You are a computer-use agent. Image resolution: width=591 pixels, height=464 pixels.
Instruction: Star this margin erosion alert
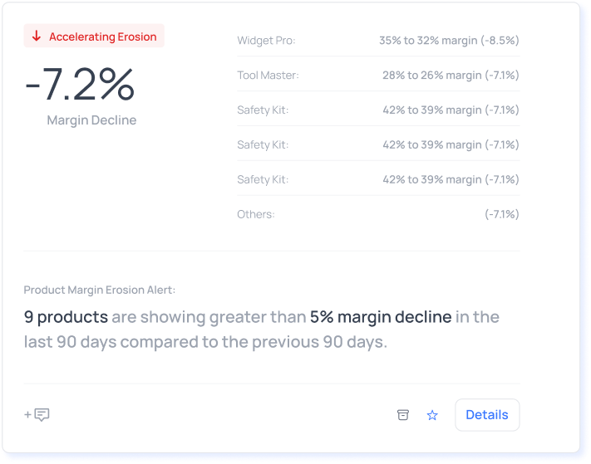(432, 414)
